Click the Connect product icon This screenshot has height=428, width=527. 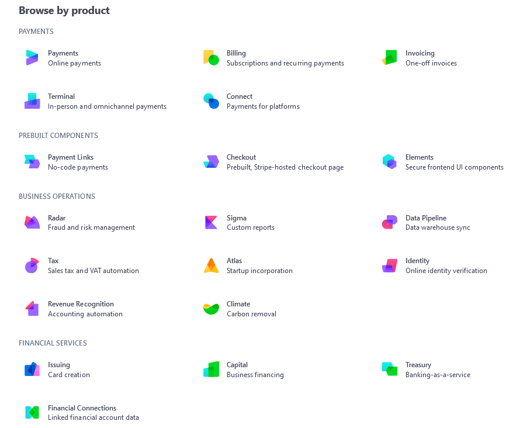[211, 101]
